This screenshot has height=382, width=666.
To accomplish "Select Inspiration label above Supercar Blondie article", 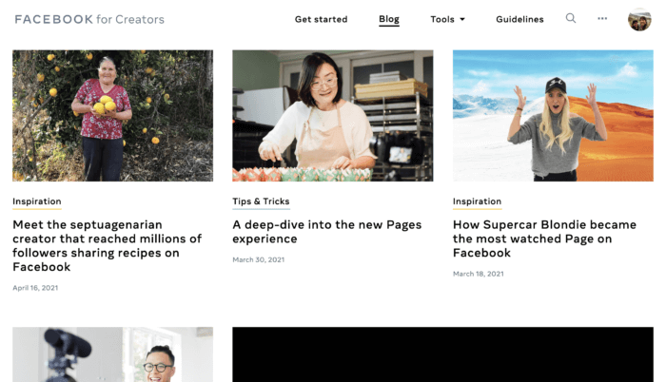I will pos(477,201).
